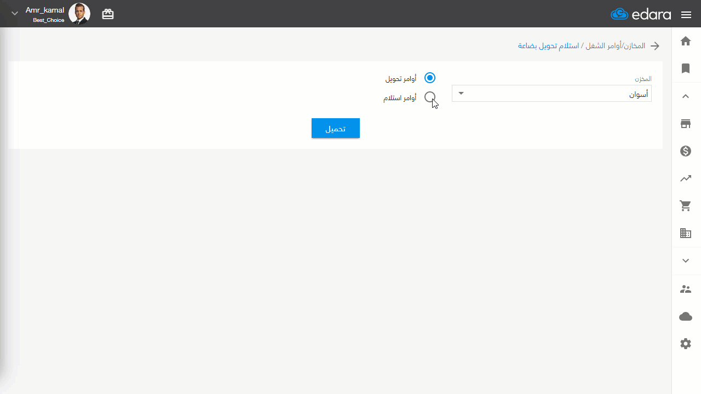701x394 pixels.
Task: Expand the user account chevron
Action: pyautogui.click(x=15, y=14)
